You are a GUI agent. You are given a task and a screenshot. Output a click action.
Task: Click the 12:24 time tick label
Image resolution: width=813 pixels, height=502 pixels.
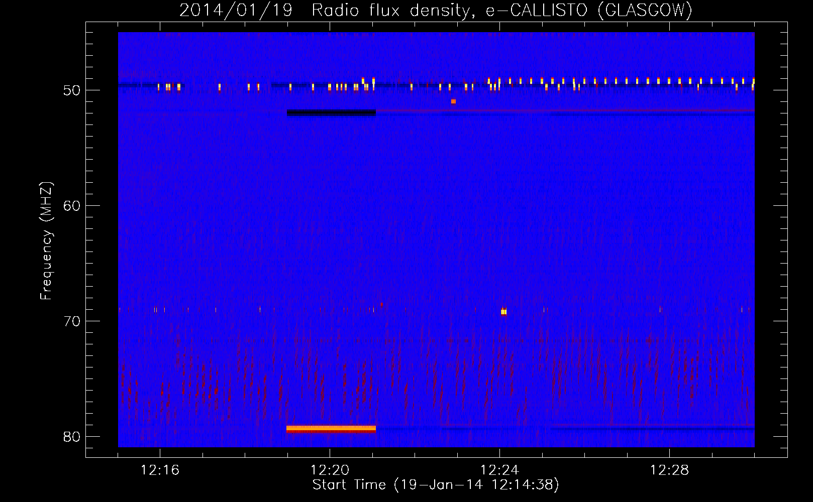click(499, 470)
